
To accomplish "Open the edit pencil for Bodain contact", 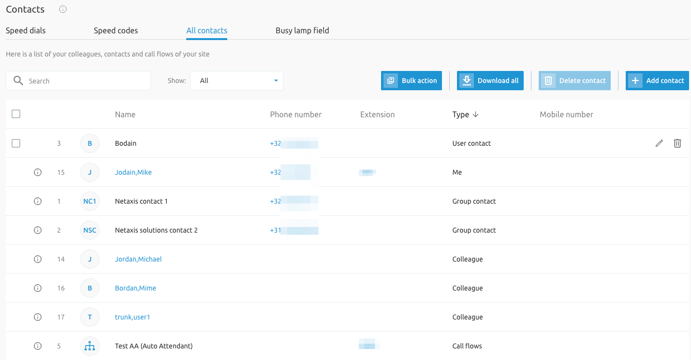I will point(659,143).
